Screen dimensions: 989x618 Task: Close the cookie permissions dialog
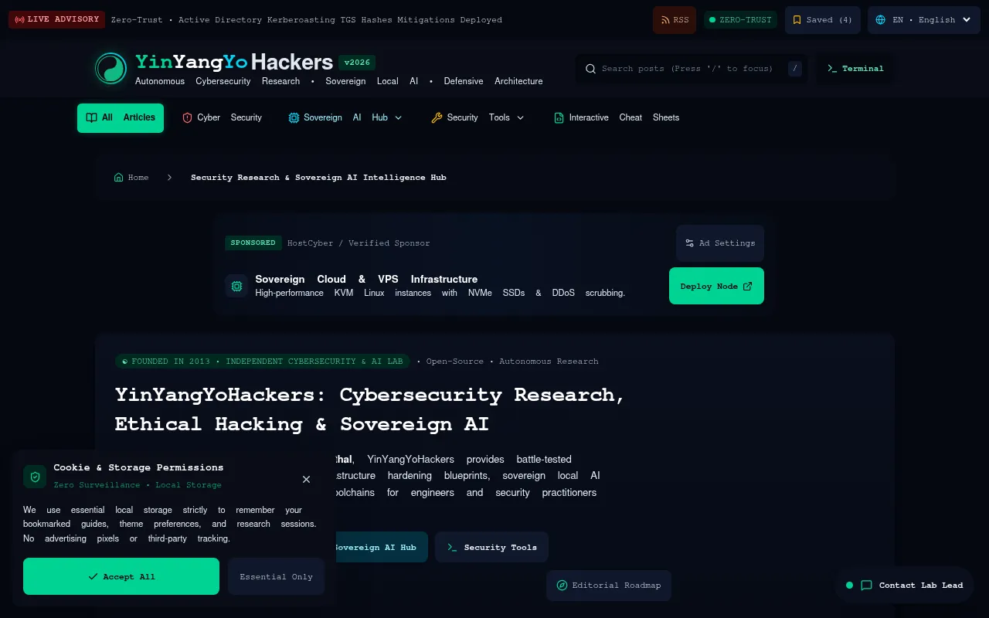tap(306, 479)
